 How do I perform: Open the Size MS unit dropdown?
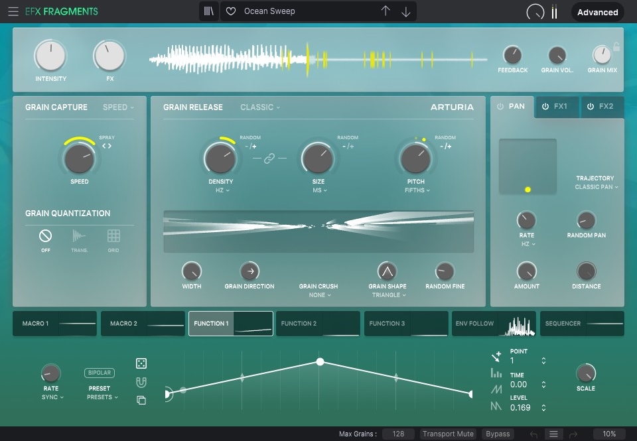click(x=320, y=190)
